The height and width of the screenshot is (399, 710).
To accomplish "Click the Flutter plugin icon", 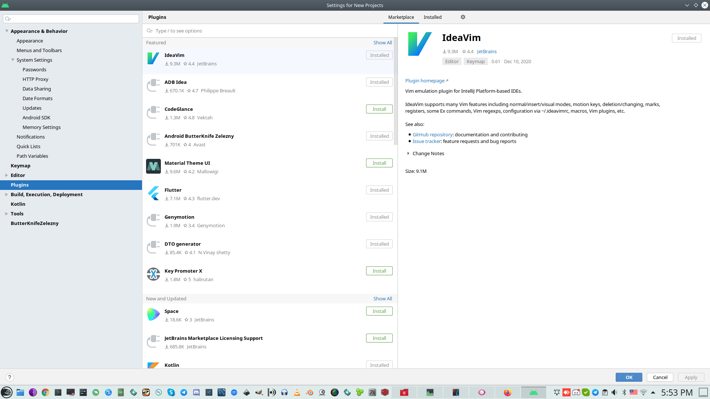I will [153, 194].
